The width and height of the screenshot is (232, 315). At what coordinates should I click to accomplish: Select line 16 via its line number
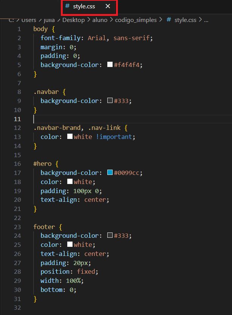[17, 164]
